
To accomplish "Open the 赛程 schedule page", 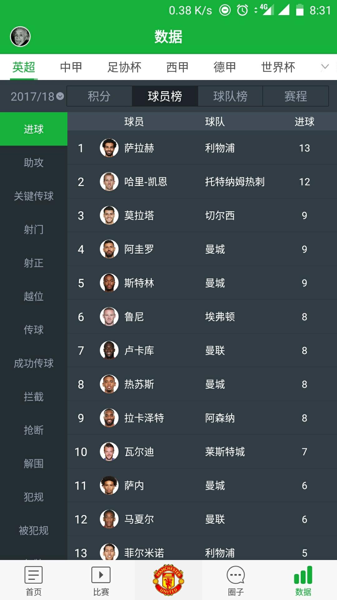I will (296, 96).
